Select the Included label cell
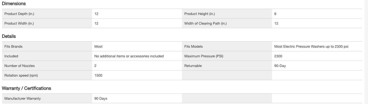This screenshot has height=104, width=368. (x=11, y=56)
